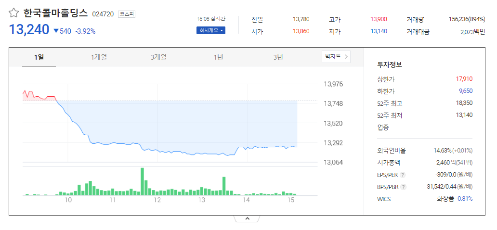
Task: Click the 외국인비율 value 14.63%
Action: pyautogui.click(x=442, y=151)
